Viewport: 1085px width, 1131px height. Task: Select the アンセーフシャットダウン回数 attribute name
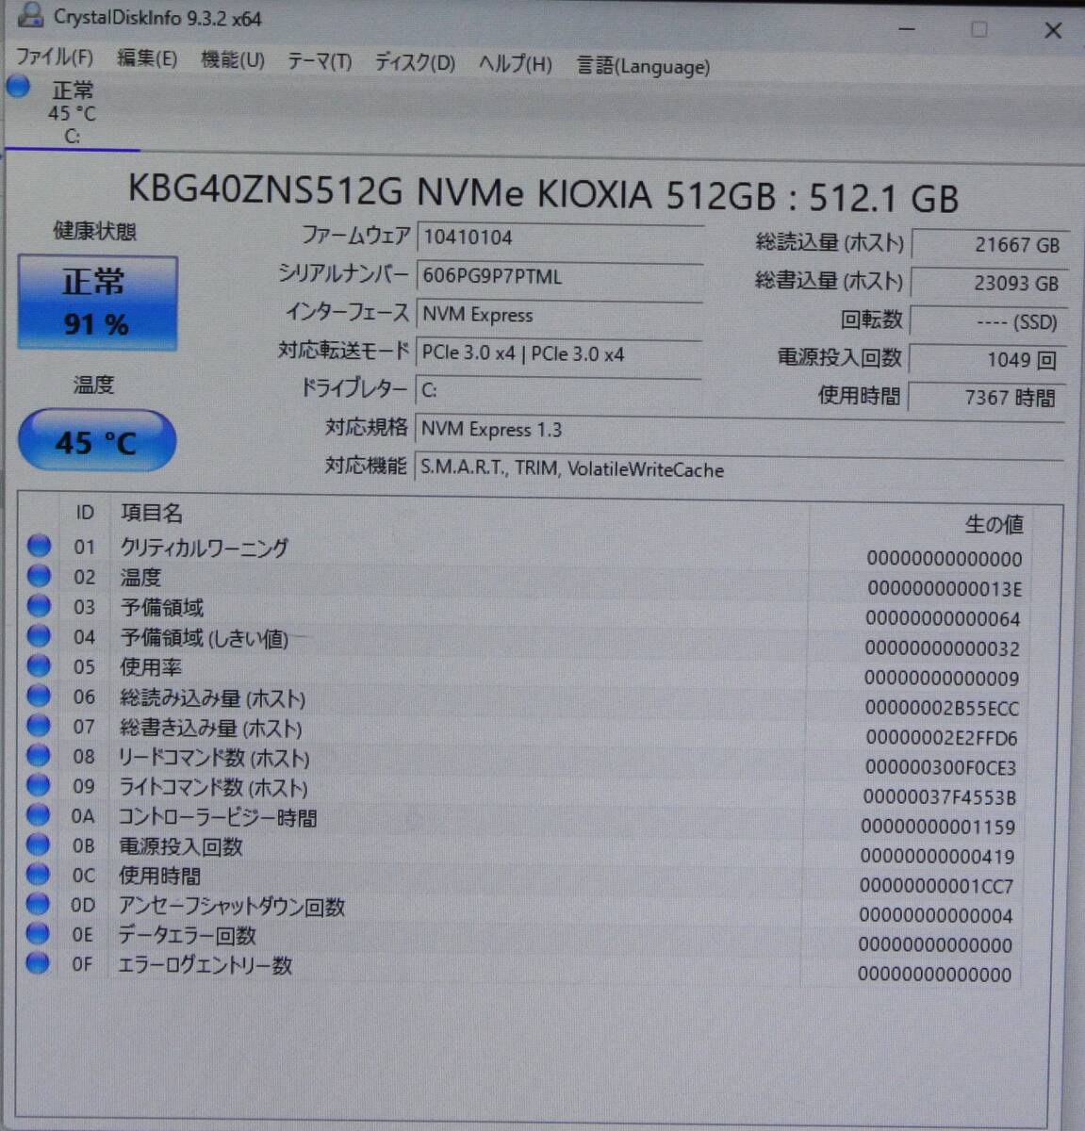click(231, 907)
